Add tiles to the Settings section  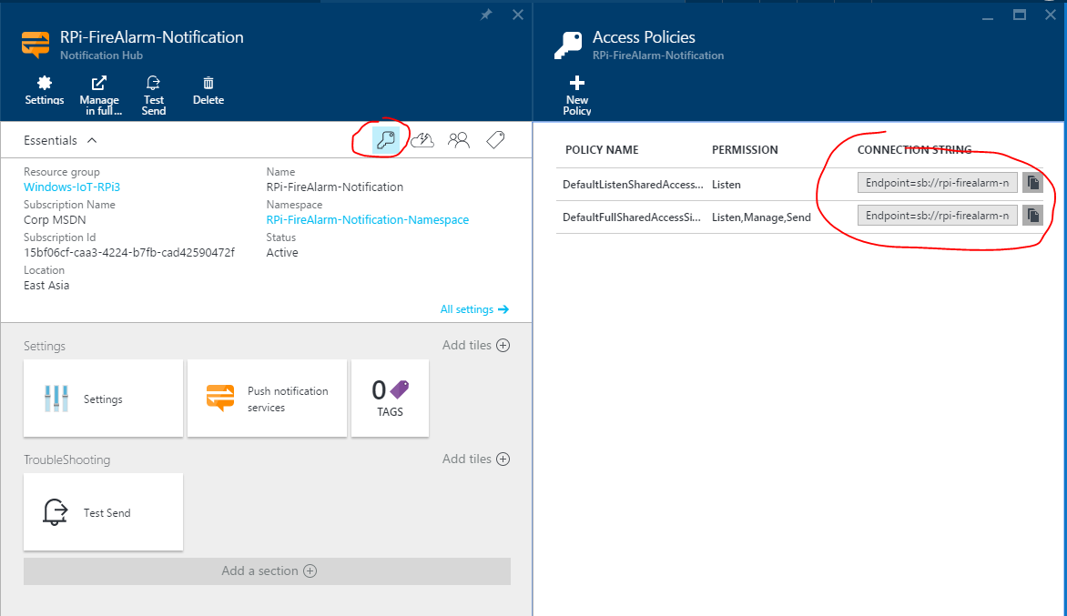[x=475, y=346]
